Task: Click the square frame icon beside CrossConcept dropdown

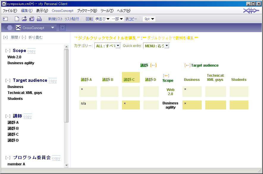Action: [x=62, y=28]
